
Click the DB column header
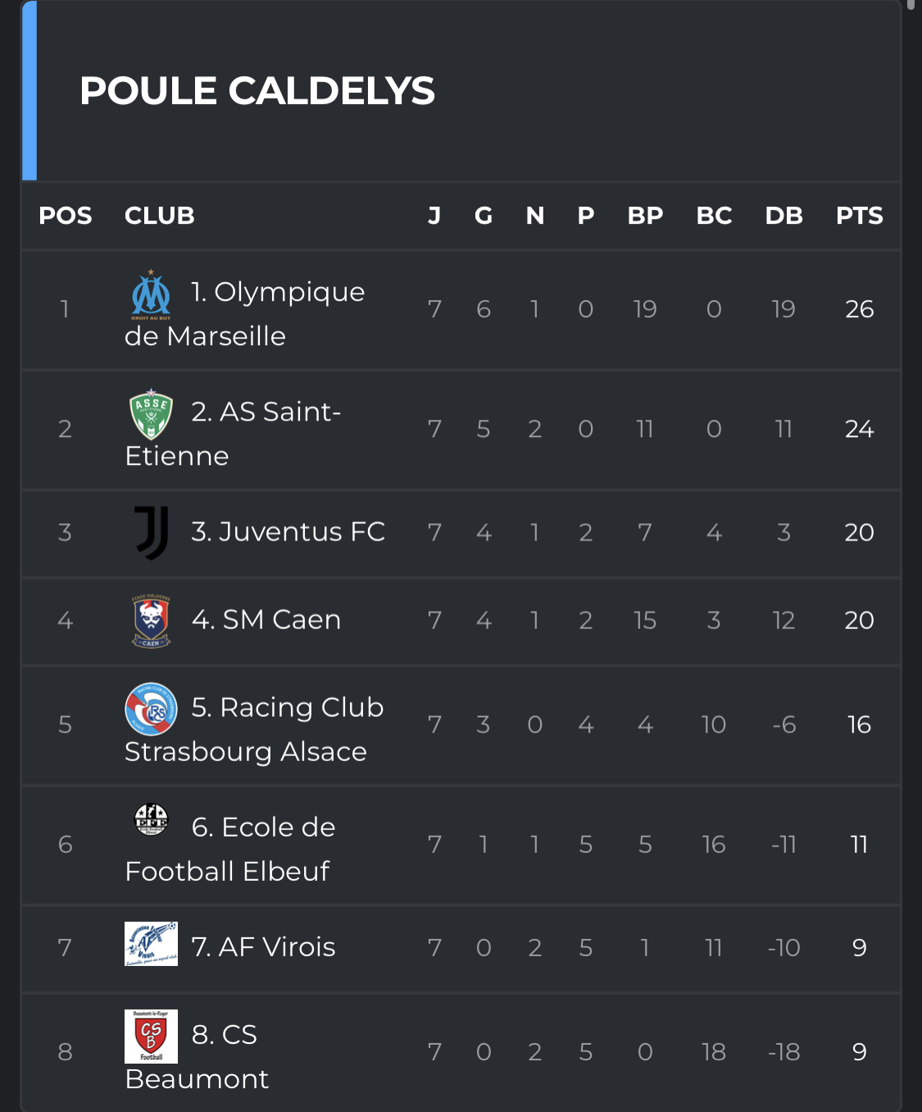[783, 216]
